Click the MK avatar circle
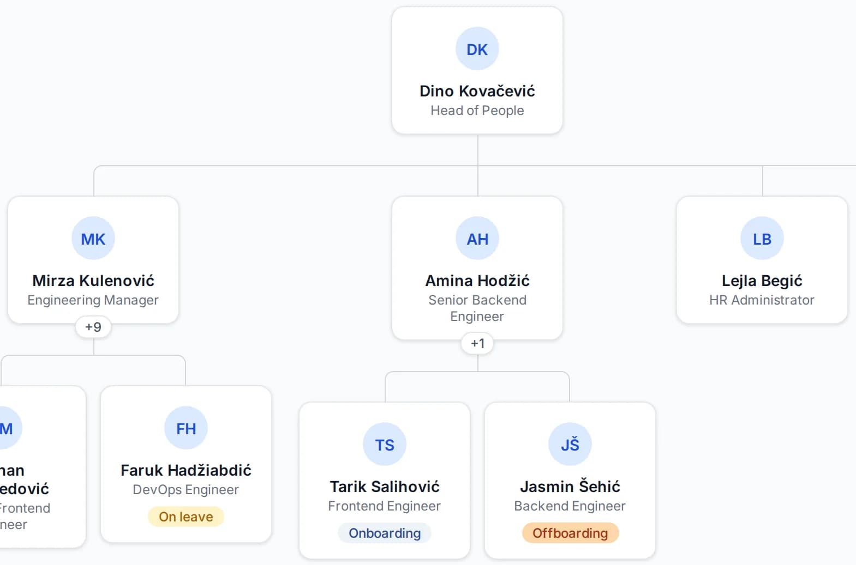The image size is (856, 565). 93,239
